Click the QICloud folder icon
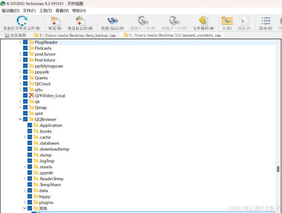 point(32,83)
